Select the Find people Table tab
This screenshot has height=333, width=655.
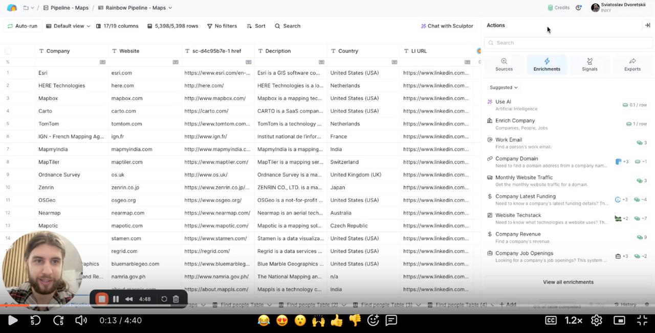242,304
